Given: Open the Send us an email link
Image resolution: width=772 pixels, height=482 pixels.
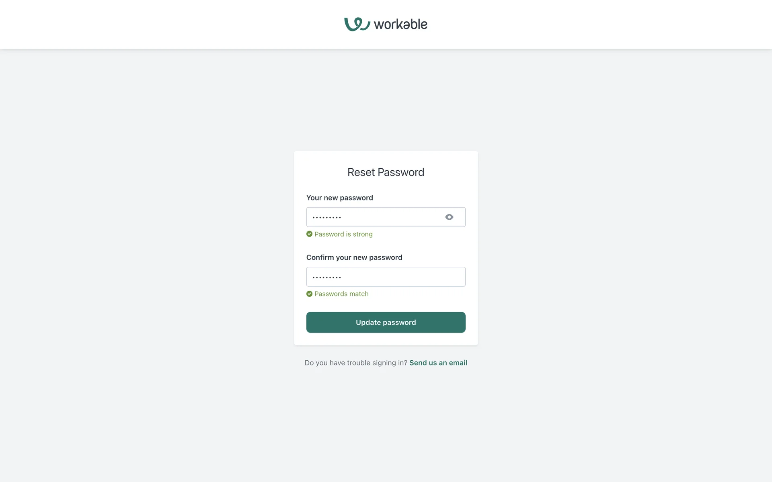Looking at the screenshot, I should point(438,363).
